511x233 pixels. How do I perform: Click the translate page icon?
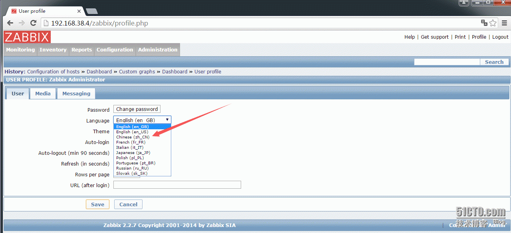484,23
